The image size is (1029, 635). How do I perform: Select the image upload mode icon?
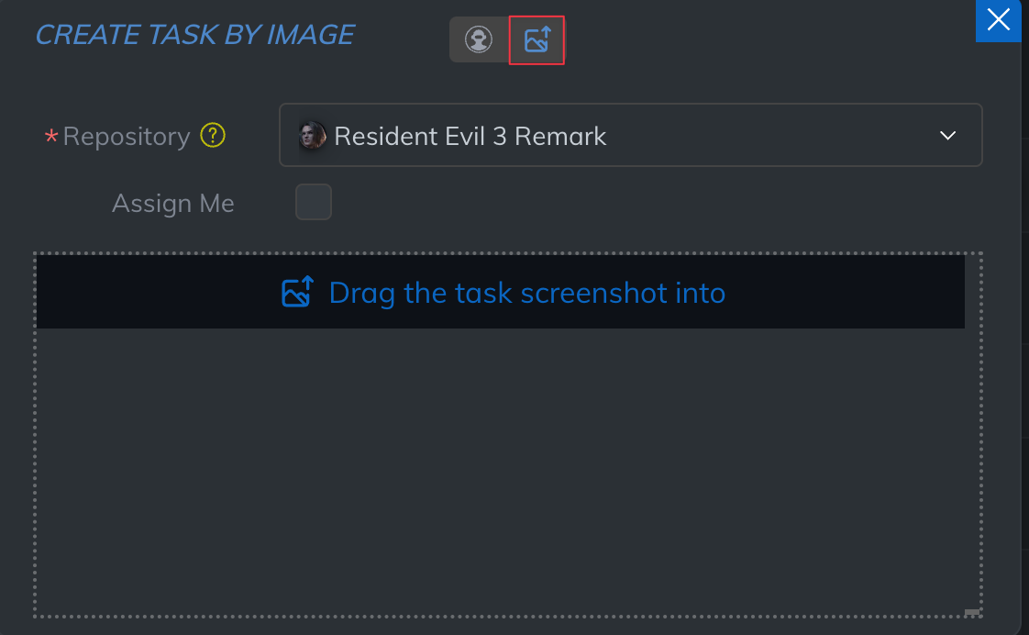pyautogui.click(x=537, y=39)
